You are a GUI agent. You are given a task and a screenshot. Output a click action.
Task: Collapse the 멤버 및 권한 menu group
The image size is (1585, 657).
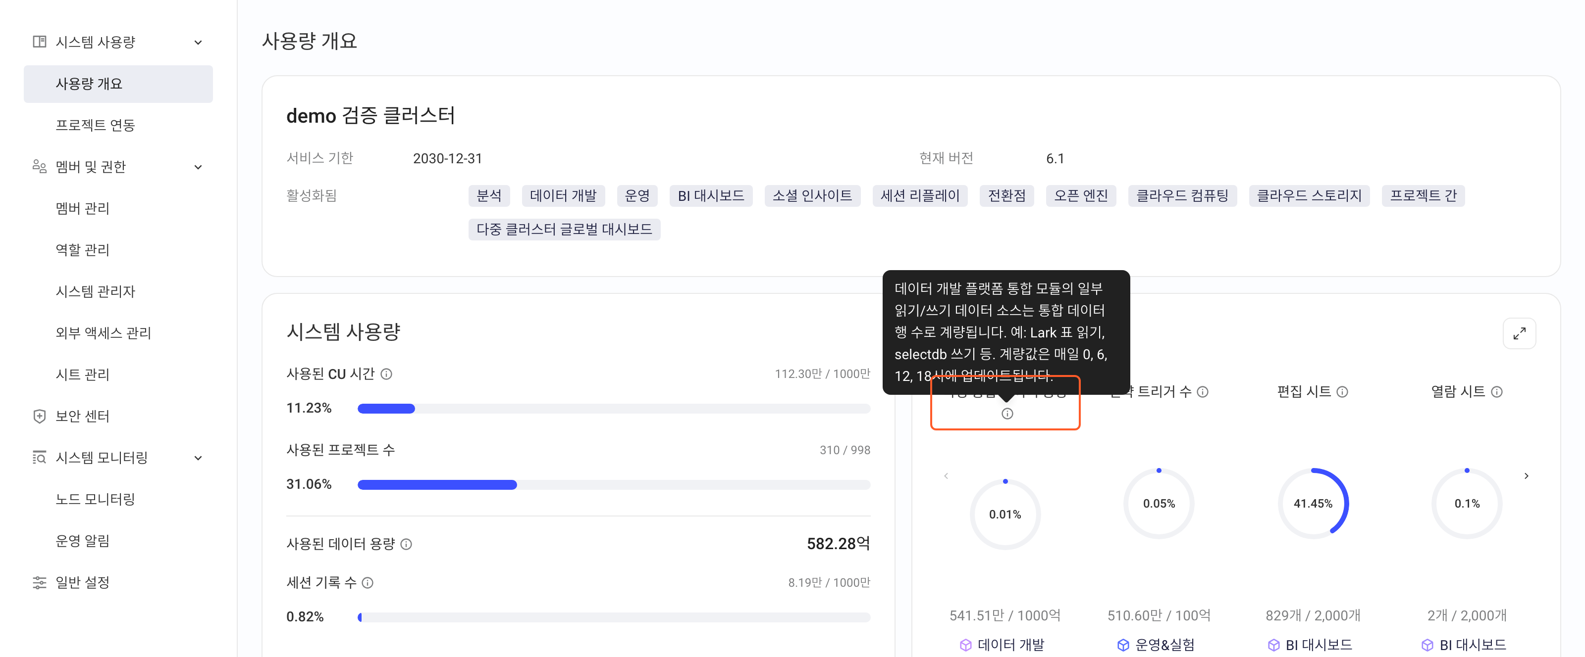tap(198, 167)
